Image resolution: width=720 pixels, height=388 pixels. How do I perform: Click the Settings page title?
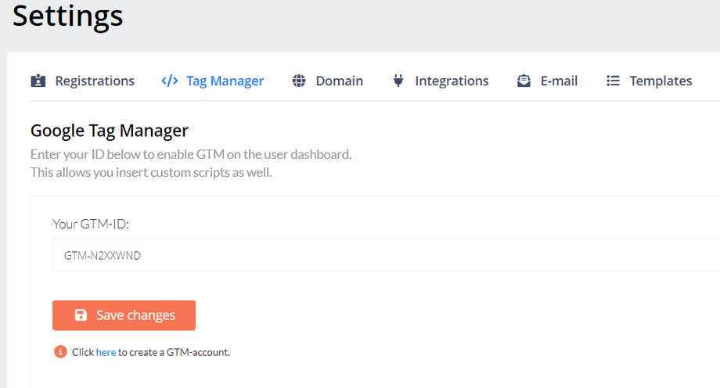[x=68, y=16]
